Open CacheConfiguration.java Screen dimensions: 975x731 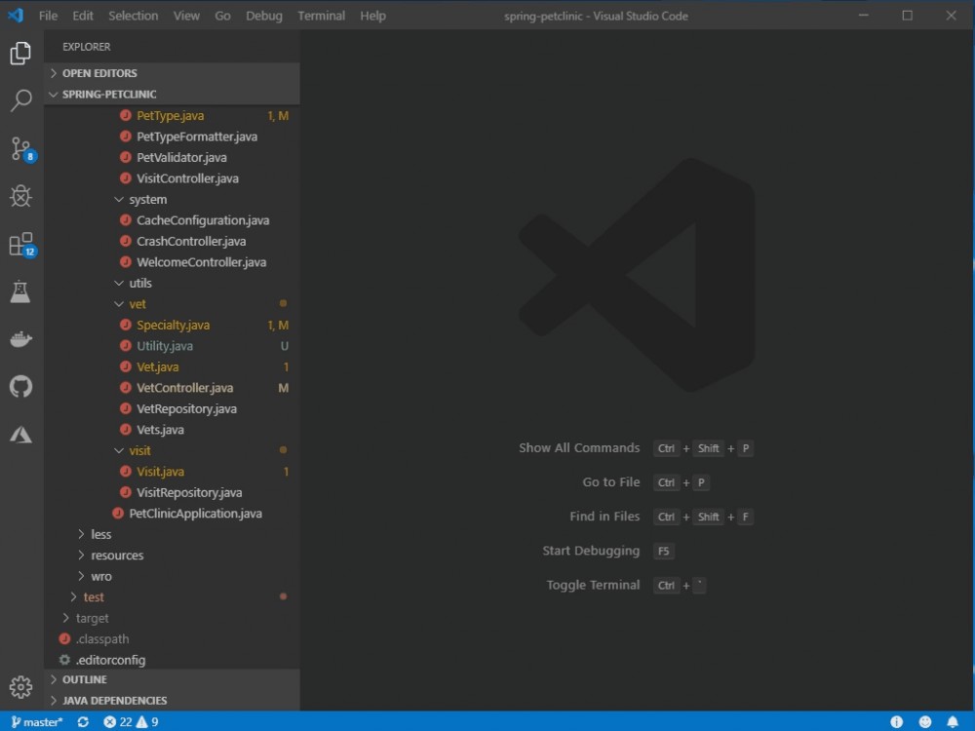click(x=173, y=220)
